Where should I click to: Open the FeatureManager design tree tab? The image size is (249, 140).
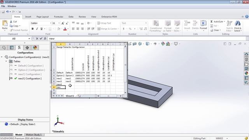(x=4, y=47)
